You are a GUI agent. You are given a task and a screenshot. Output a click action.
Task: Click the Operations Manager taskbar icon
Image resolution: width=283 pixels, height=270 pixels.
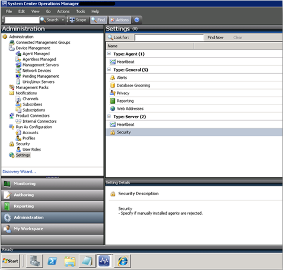click(x=104, y=261)
